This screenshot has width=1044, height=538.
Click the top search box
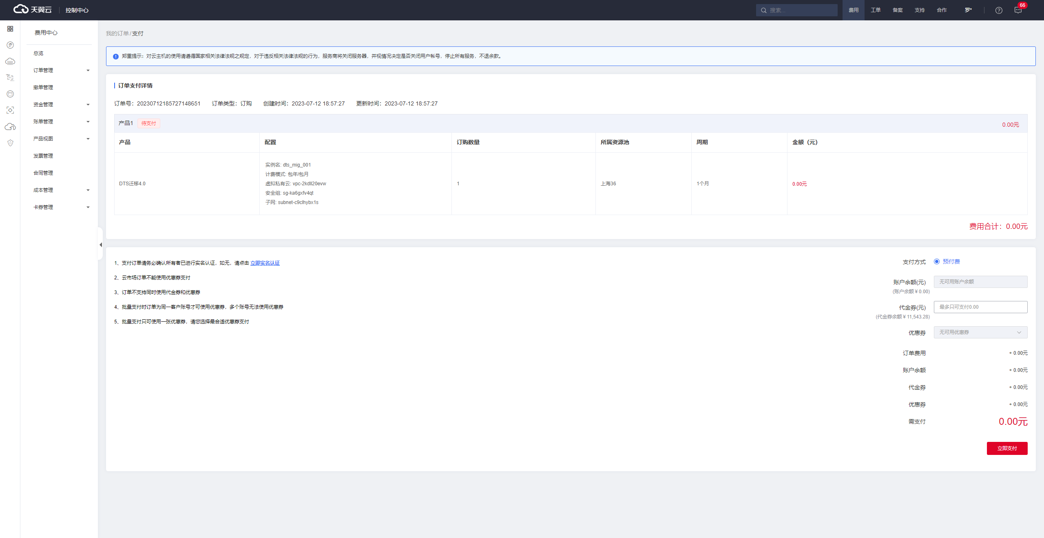[x=797, y=10]
